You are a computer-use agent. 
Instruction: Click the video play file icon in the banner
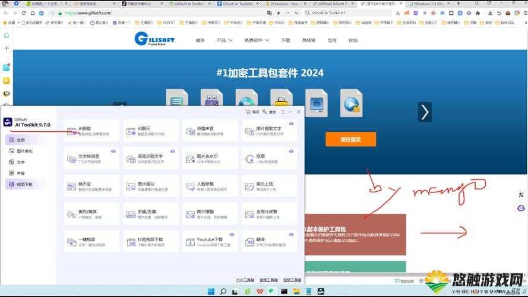pos(351,103)
